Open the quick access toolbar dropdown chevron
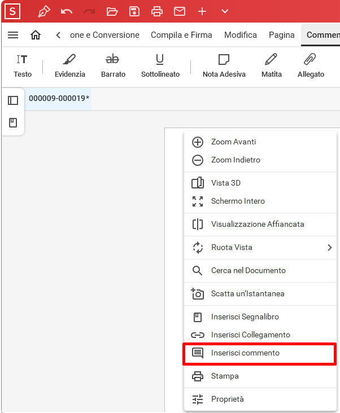 click(x=225, y=12)
